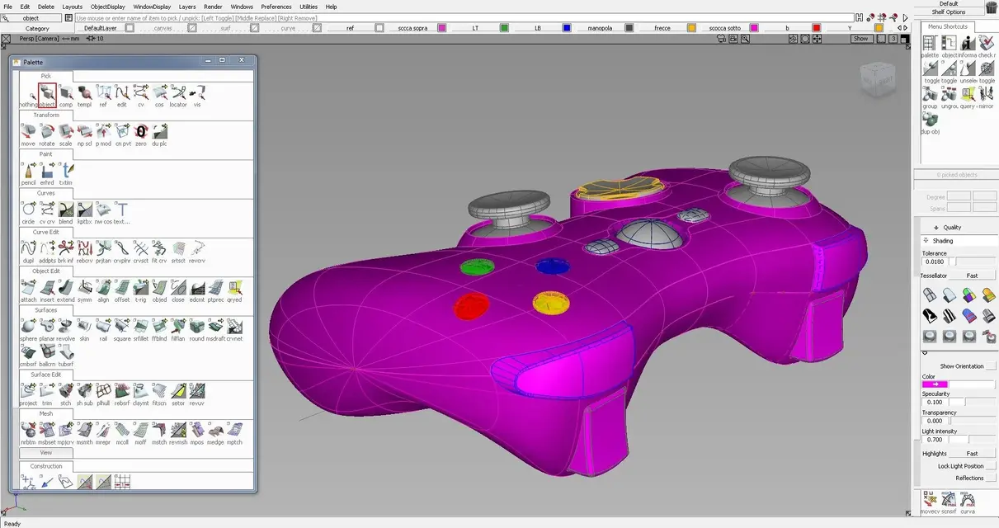Click the magenta Color swatch
This screenshot has width=999, height=528.
(x=935, y=384)
